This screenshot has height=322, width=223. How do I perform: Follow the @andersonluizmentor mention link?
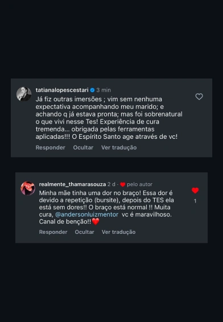[x=86, y=214]
